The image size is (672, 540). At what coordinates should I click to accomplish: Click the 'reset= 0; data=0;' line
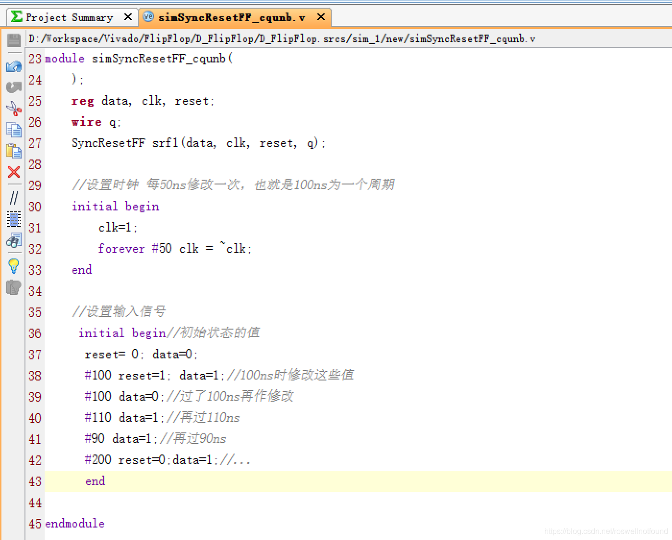[x=141, y=355]
